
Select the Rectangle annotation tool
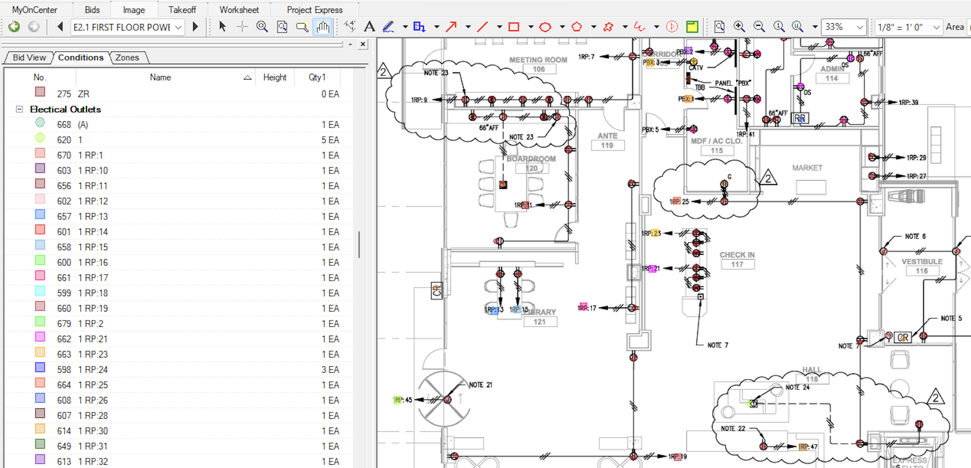pyautogui.click(x=514, y=27)
